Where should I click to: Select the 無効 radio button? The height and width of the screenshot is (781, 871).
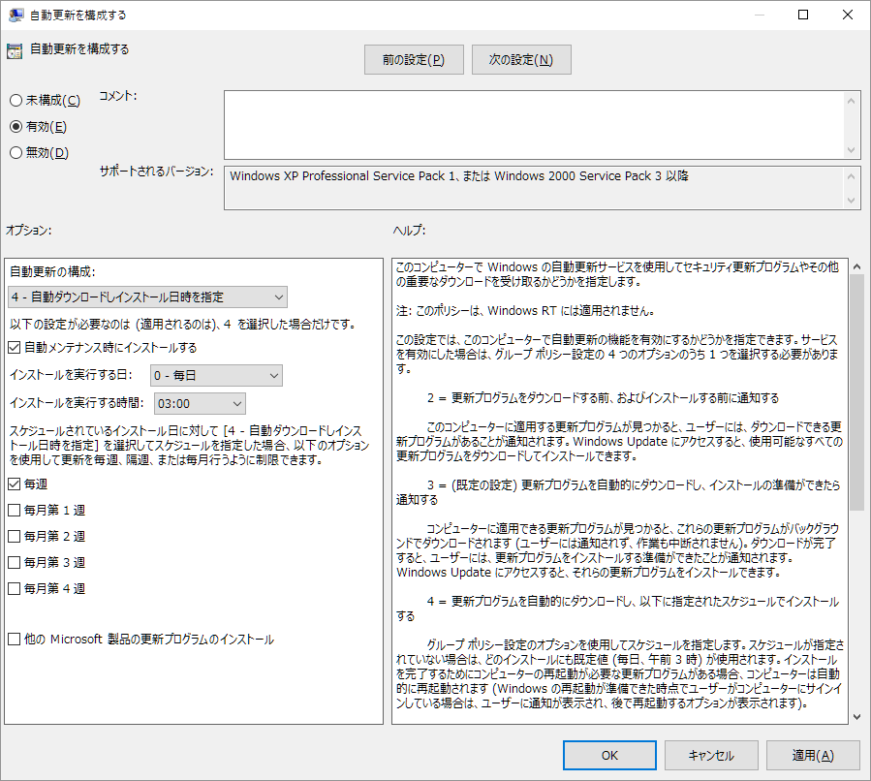[16, 152]
